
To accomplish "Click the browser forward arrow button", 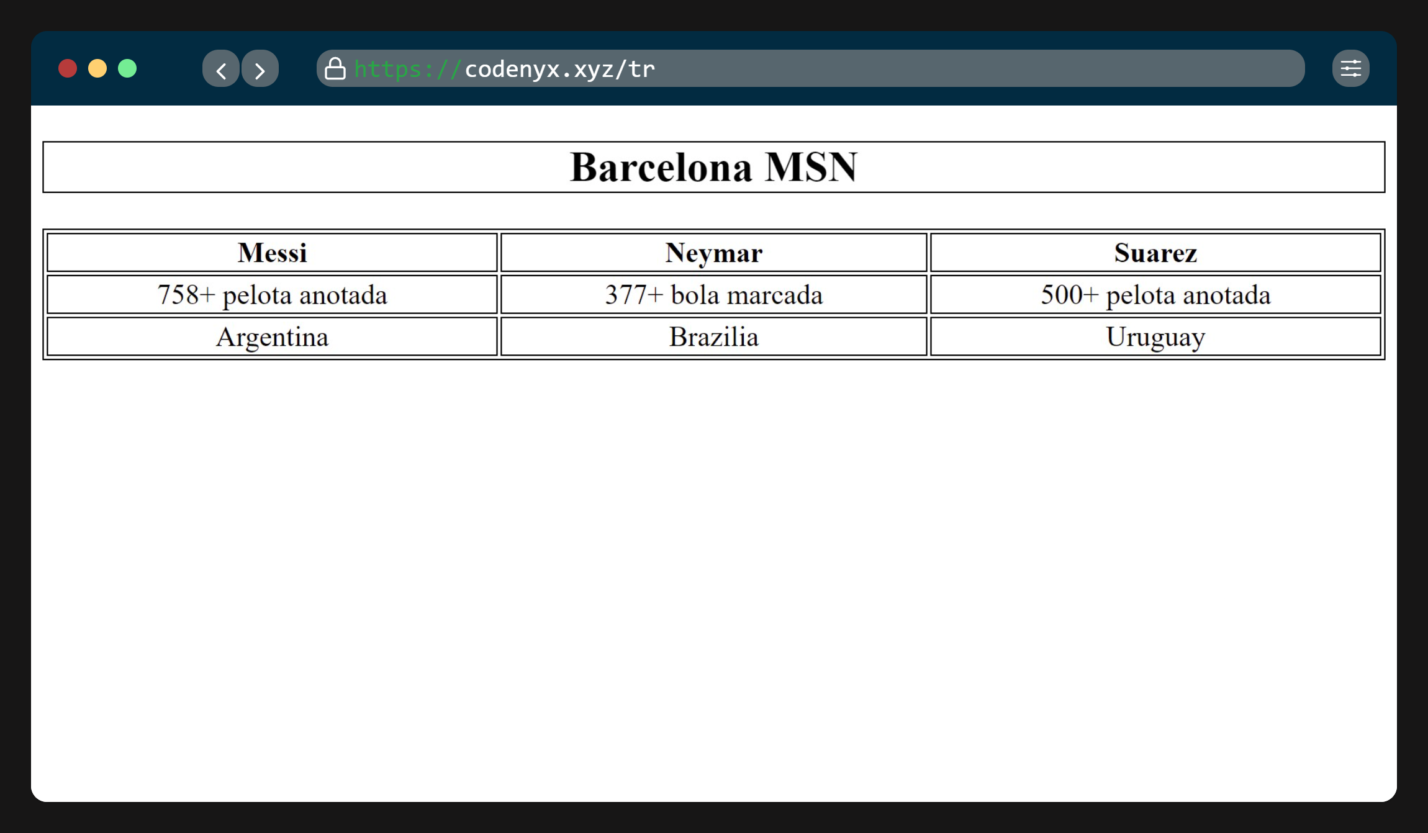I will coord(260,69).
